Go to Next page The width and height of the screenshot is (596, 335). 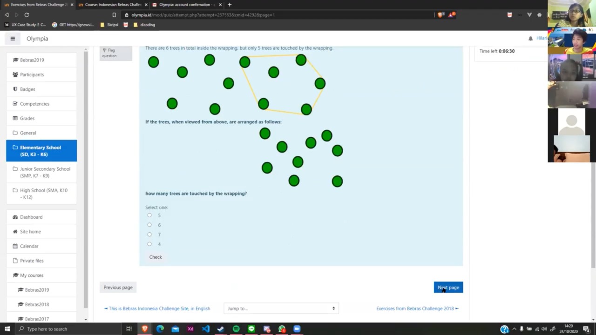(x=448, y=288)
